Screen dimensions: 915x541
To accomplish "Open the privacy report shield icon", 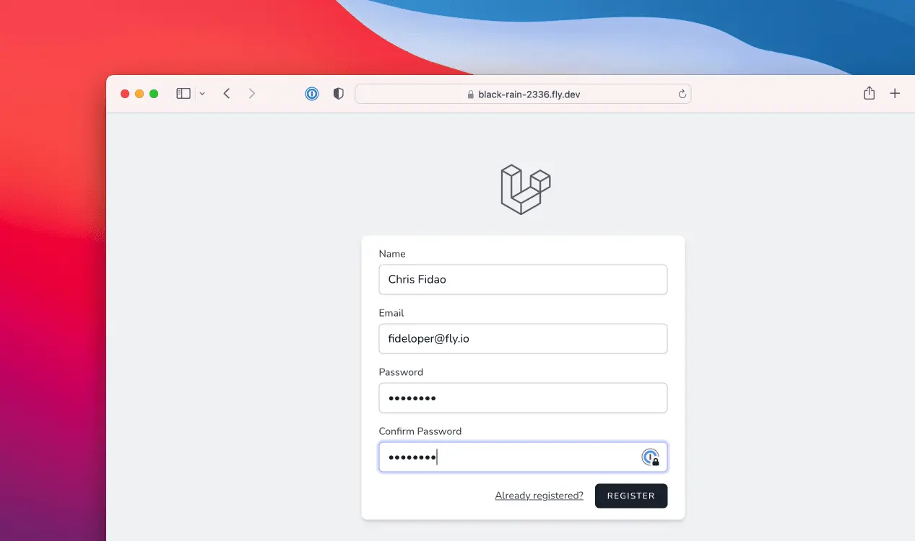I will (338, 94).
